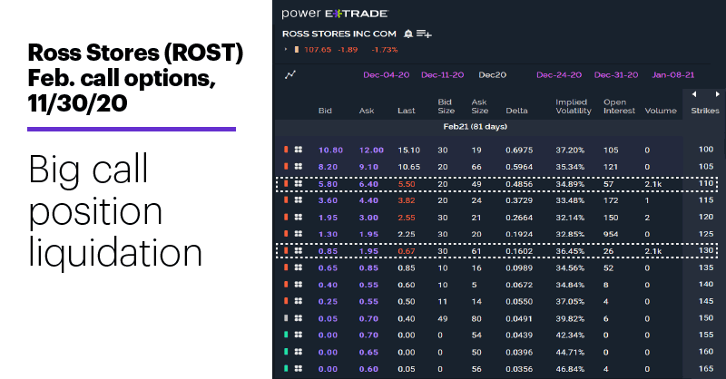Click the bid price 10.80
Image resolution: width=726 pixels, height=379 pixels.
330,150
